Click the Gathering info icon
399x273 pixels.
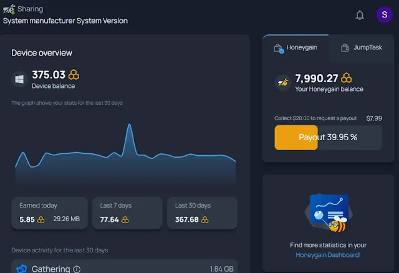pyautogui.click(x=77, y=269)
